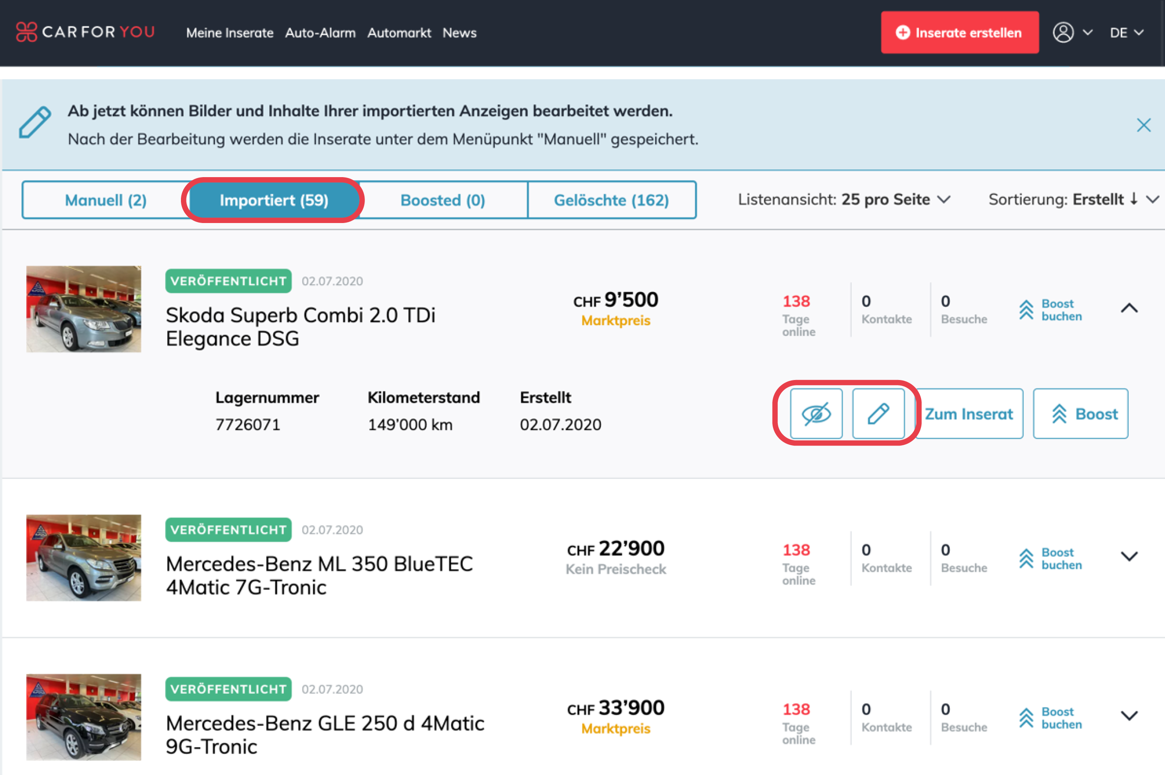Click the Boost button for Skoda listing

[x=1081, y=414]
